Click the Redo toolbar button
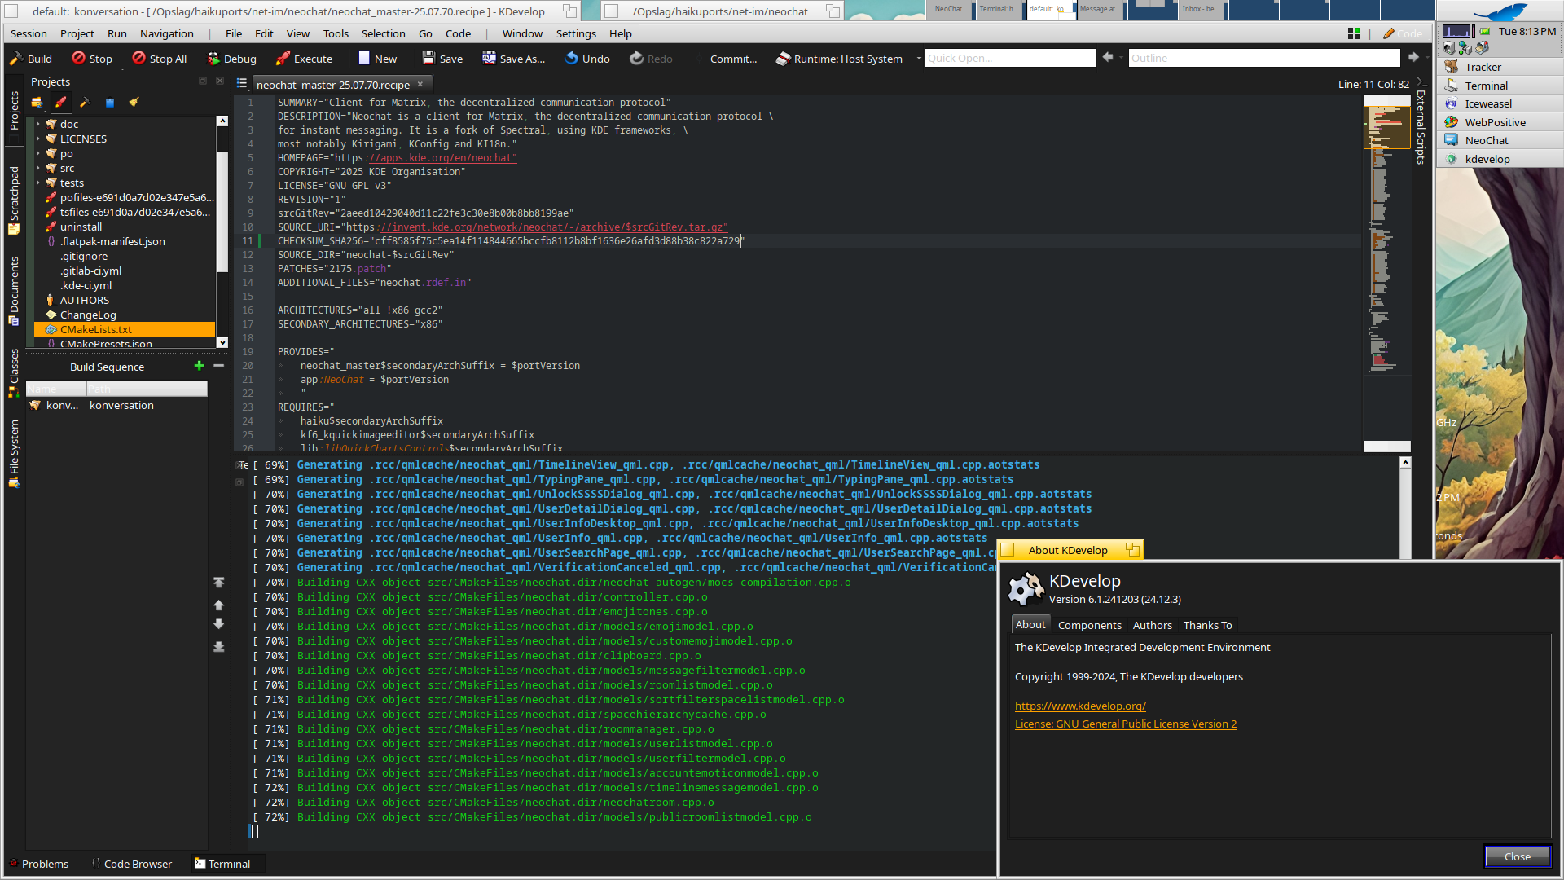1564x880 pixels. (x=651, y=59)
